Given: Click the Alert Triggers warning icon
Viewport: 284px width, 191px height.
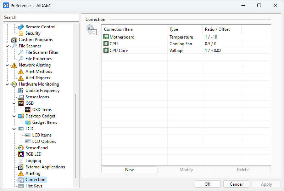Looking at the screenshot, I should tap(21, 78).
